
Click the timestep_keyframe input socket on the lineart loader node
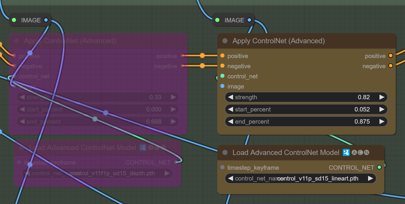coord(223,167)
